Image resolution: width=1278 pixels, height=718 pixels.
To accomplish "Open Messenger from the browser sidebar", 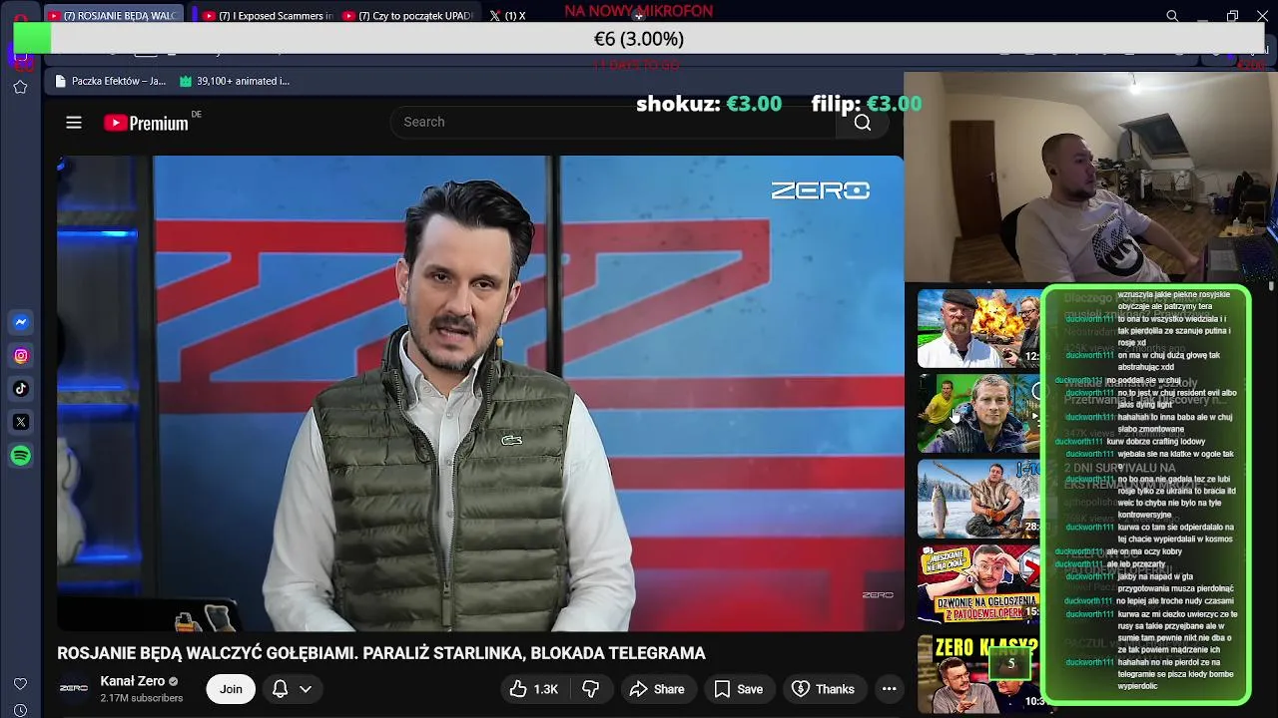I will pos(21,322).
